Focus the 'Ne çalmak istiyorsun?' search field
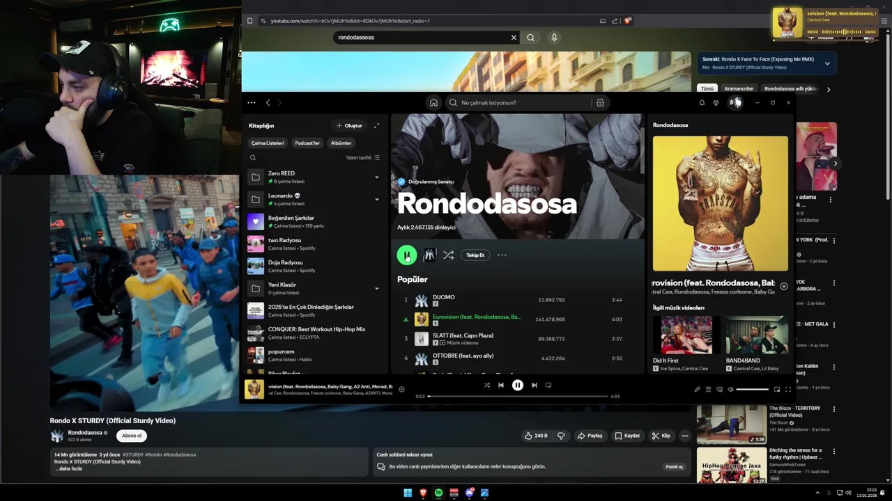This screenshot has height=501, width=892. [x=519, y=103]
